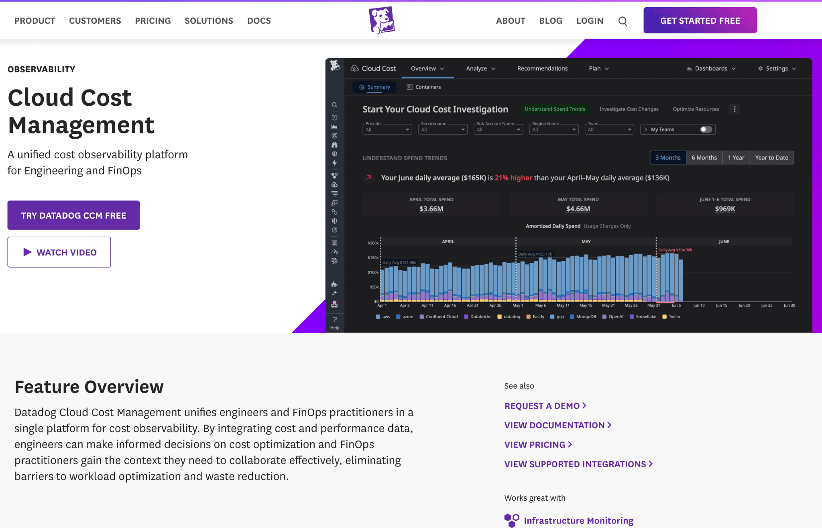Image resolution: width=822 pixels, height=528 pixels.
Task: Click the April Total Spend $3.66M card
Action: 431,205
